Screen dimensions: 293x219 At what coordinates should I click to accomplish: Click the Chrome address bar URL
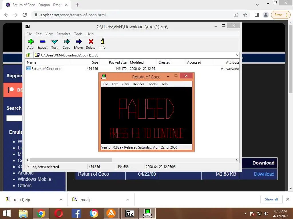[x=73, y=15]
